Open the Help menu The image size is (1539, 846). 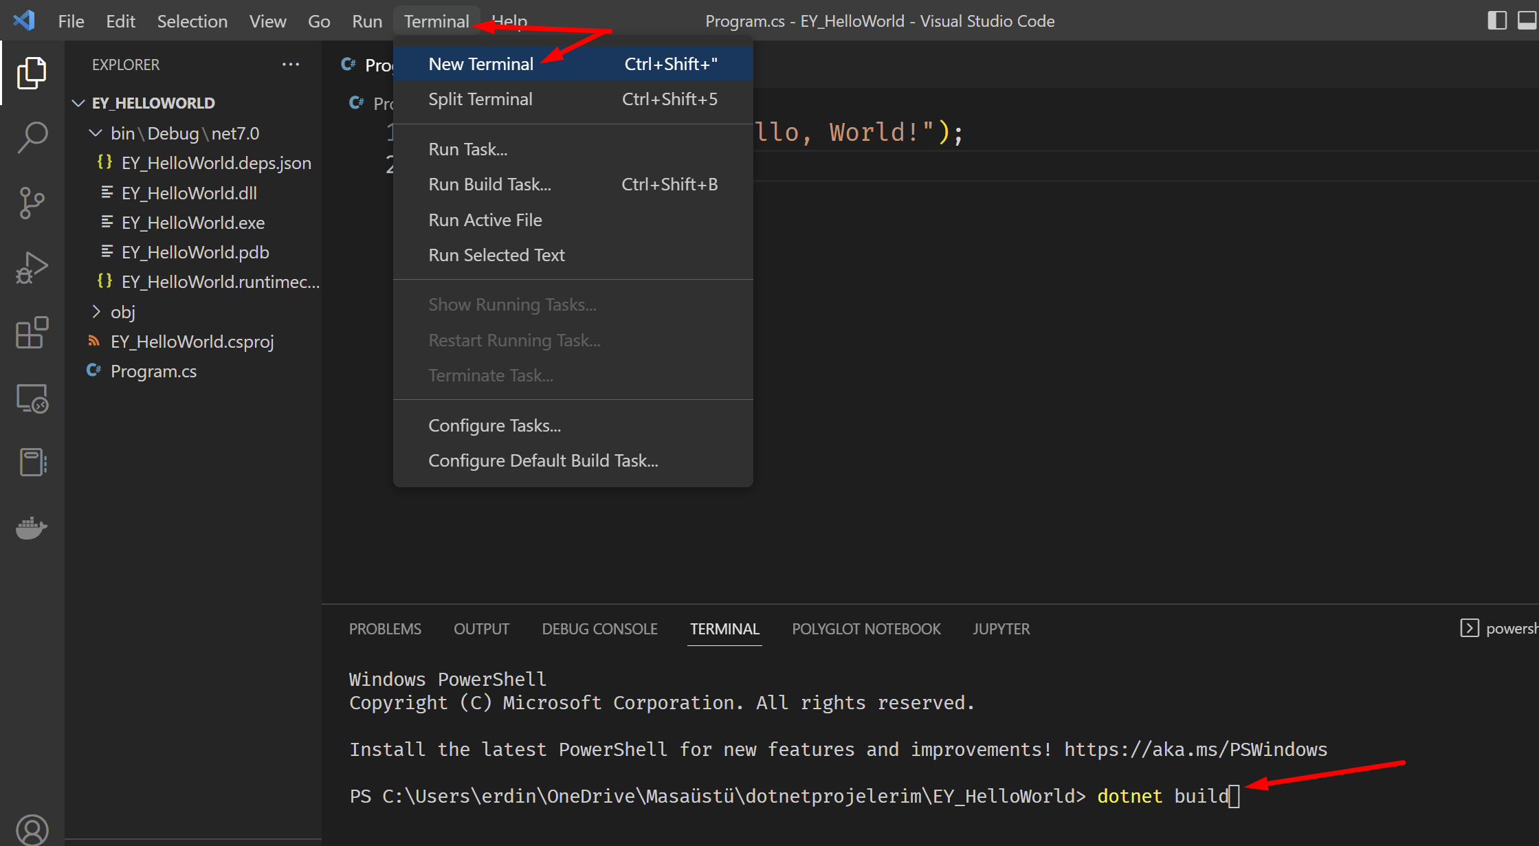pos(509,21)
